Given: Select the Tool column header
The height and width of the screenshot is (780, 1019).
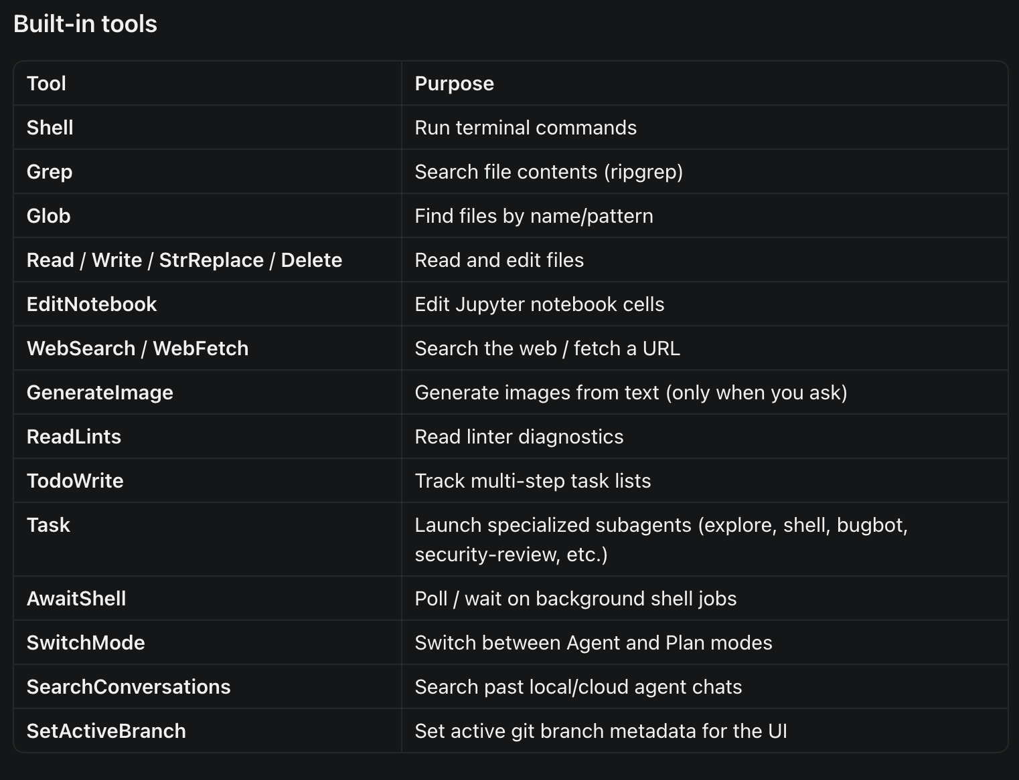Looking at the screenshot, I should [x=46, y=84].
